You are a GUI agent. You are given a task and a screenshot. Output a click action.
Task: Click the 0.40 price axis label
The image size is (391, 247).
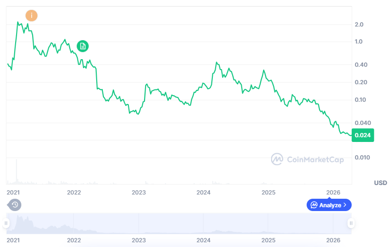click(x=361, y=65)
